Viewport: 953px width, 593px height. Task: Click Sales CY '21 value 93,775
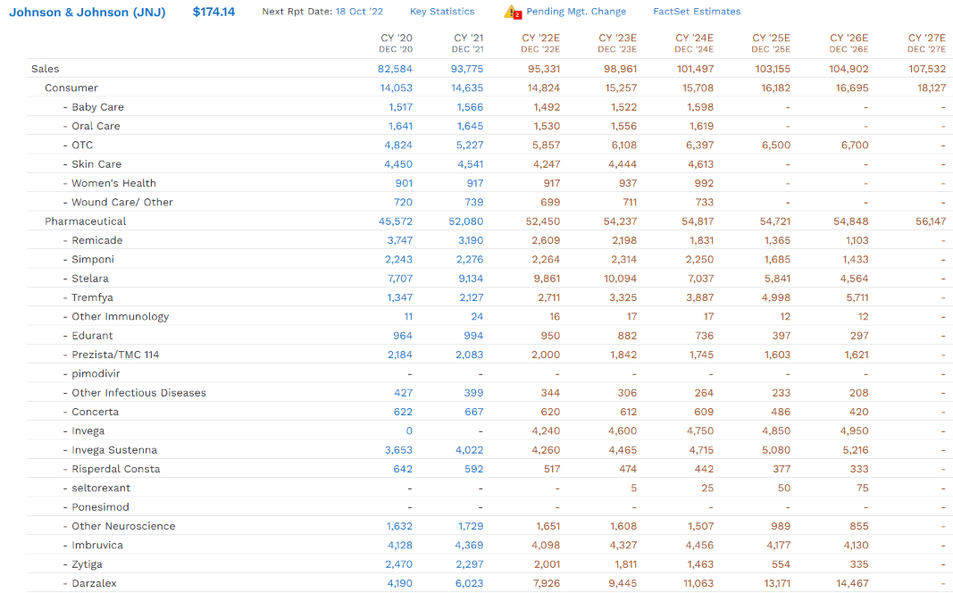point(467,69)
